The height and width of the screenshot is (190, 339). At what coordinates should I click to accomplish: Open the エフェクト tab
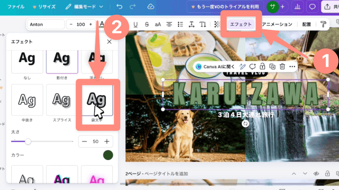(x=241, y=24)
